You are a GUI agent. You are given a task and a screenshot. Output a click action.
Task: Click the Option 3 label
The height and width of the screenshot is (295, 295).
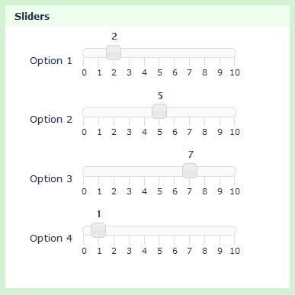pyautogui.click(x=51, y=179)
